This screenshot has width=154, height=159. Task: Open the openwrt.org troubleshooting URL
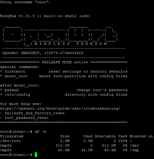[x=60, y=109]
